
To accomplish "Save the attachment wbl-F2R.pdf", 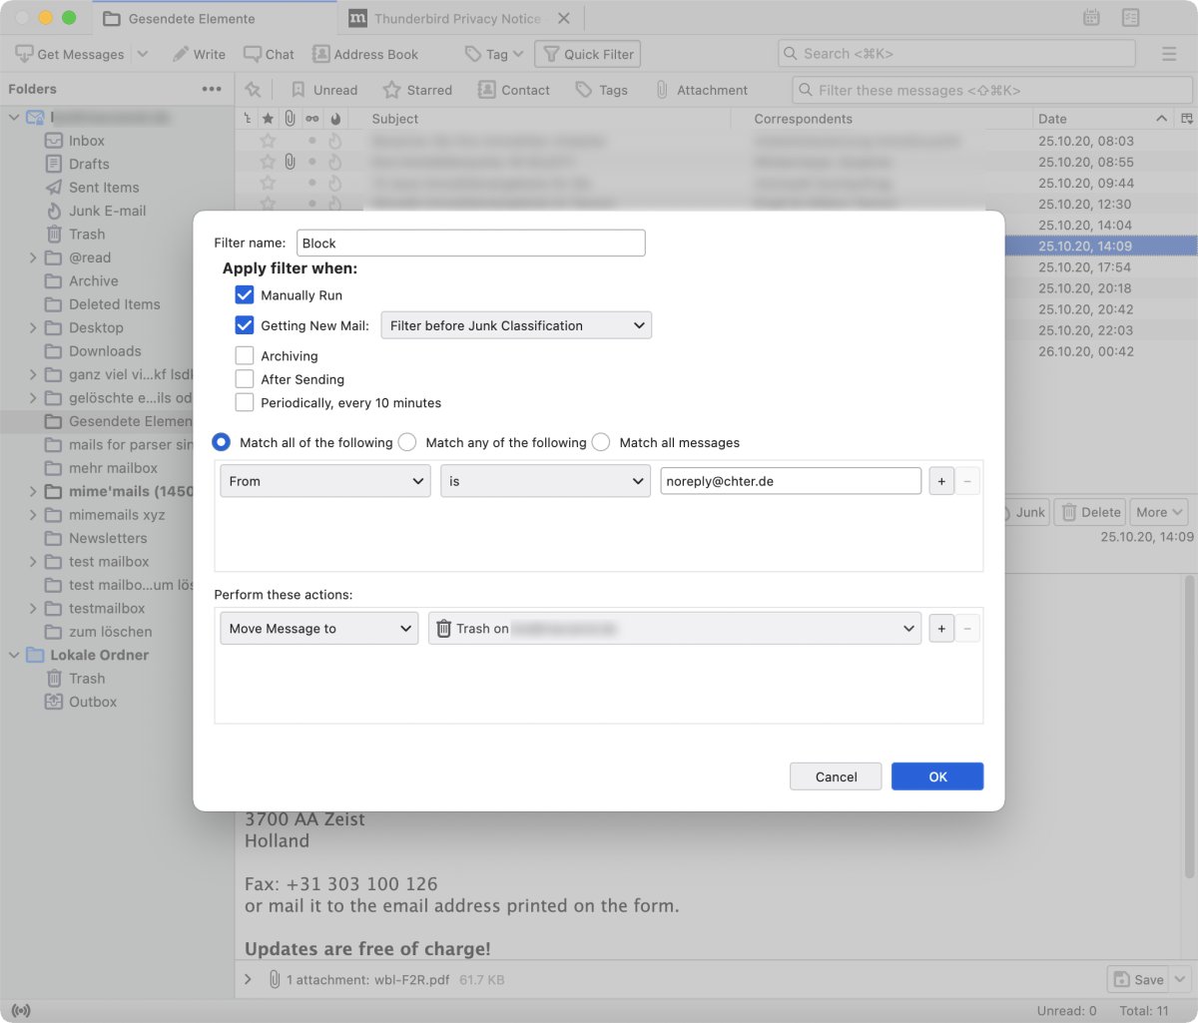I will pyautogui.click(x=1138, y=979).
